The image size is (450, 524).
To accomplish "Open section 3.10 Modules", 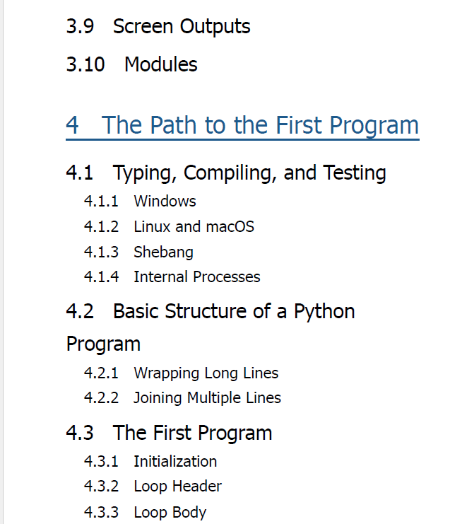I will click(x=131, y=64).
